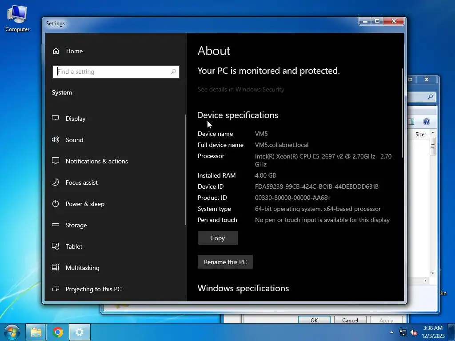Click the System section heading in sidebar

pyautogui.click(x=62, y=92)
